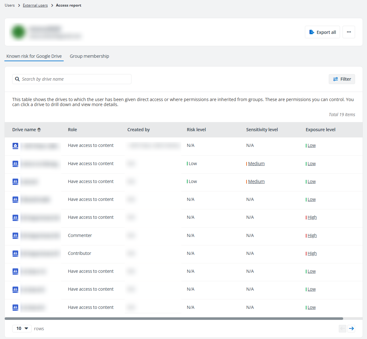Viewport: 367px width, 339px height.
Task: Click the shared drive icon next to the Commenter row
Action: pos(15,236)
